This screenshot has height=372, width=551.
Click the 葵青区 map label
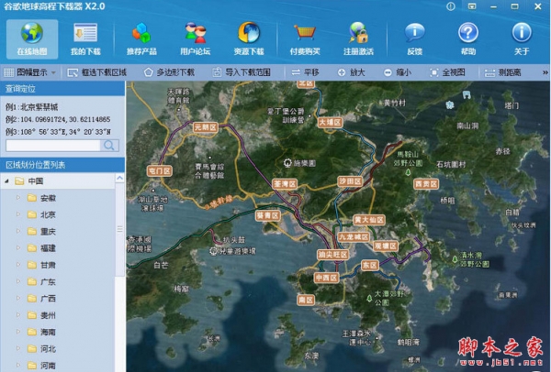pos(268,215)
